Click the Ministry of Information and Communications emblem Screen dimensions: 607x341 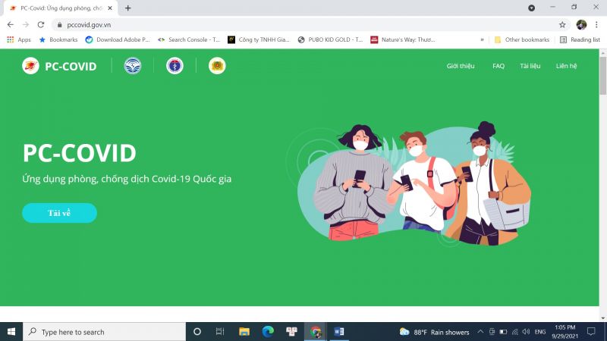pyautogui.click(x=133, y=66)
